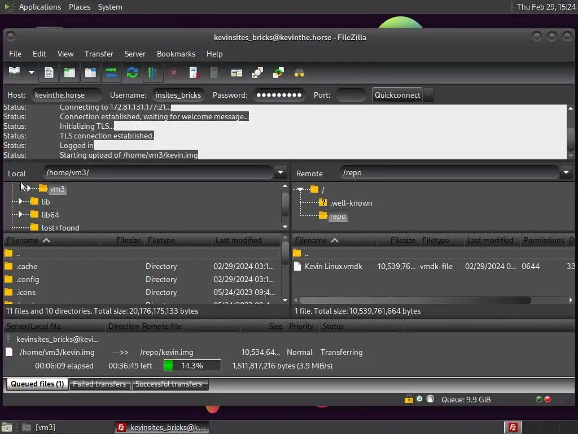Viewport: 578px width, 434px height.
Task: Select .cache directory in local list
Action: click(142, 267)
